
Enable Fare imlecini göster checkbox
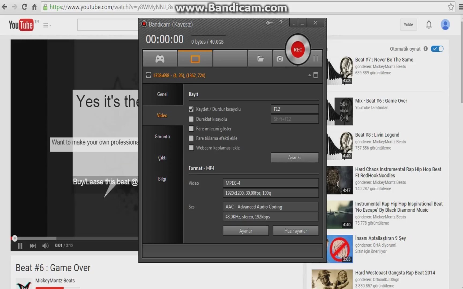pyautogui.click(x=191, y=129)
